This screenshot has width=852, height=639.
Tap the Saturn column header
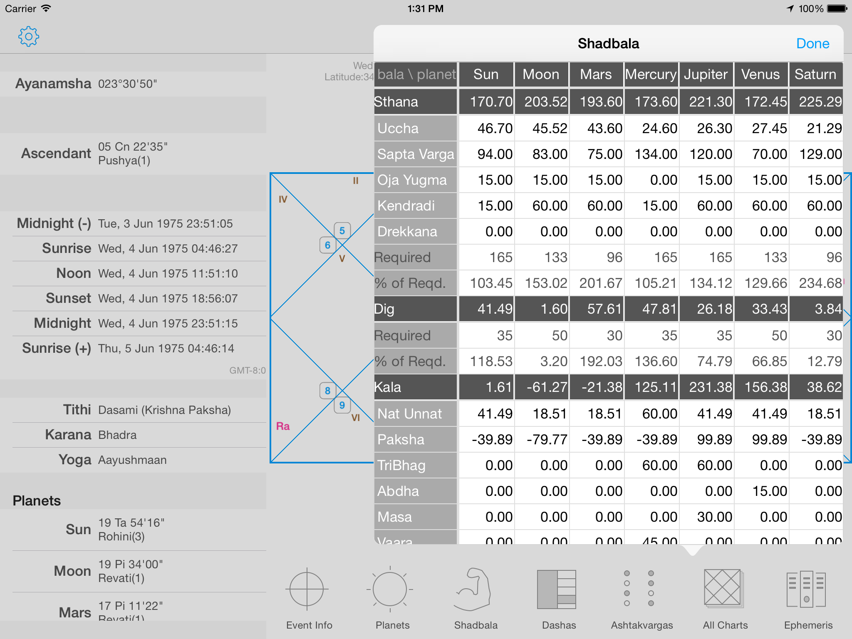(815, 74)
